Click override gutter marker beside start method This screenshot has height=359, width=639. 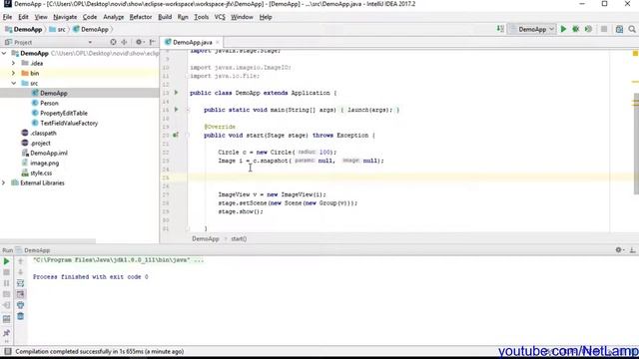click(176, 135)
